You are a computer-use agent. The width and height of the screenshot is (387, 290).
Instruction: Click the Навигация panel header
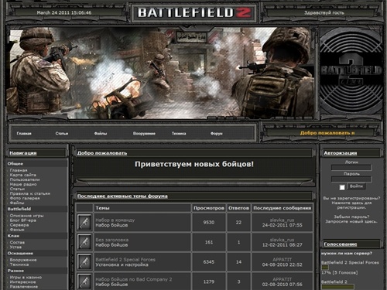[23, 153]
